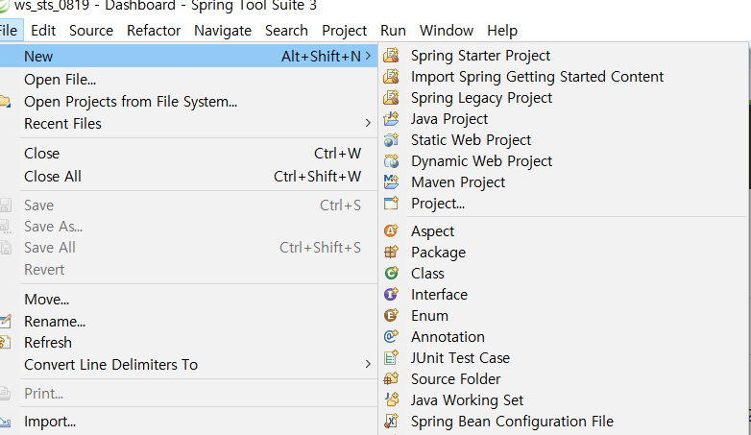Expand the Recent Files submenu
Screen dimensions: 751x435
click(x=368, y=123)
